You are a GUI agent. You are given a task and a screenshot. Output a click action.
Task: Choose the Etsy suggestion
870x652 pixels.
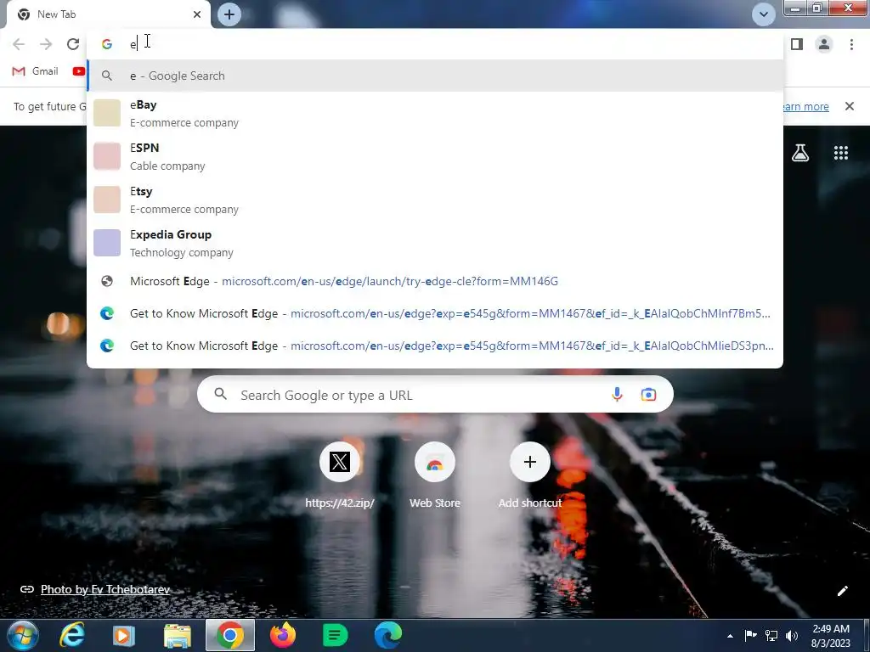(435, 200)
